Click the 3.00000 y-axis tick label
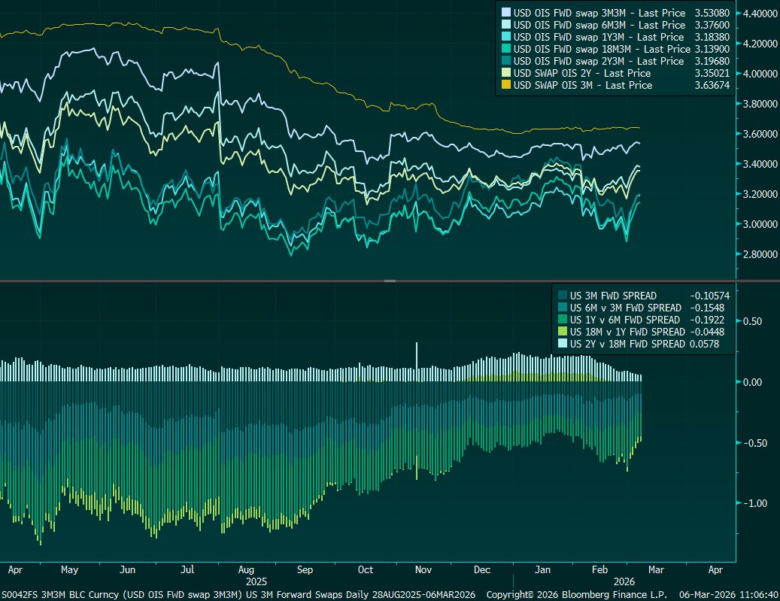The height and width of the screenshot is (601, 780). tap(760, 224)
